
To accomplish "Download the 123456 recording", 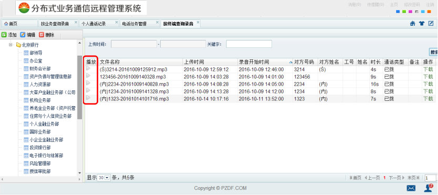I will click(x=428, y=77).
